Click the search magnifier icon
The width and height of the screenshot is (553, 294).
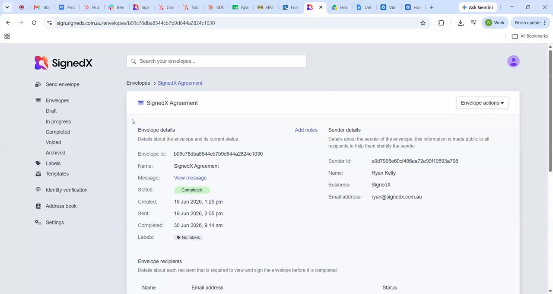(133, 61)
